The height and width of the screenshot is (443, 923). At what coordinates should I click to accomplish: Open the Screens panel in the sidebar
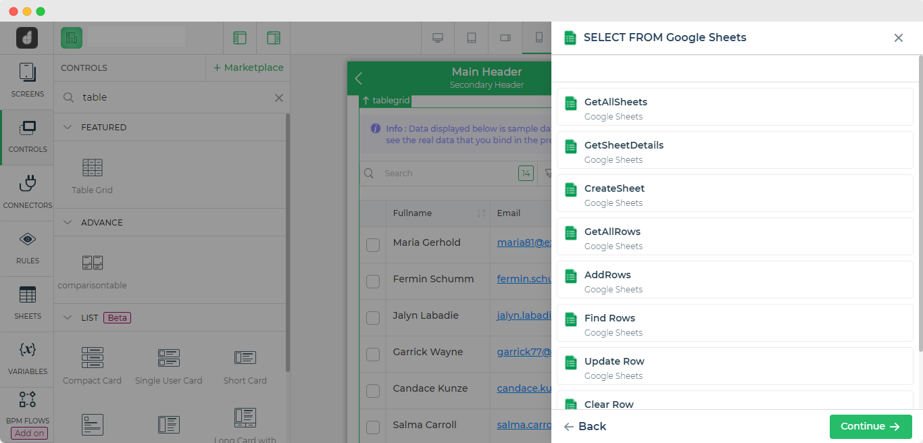coord(27,81)
